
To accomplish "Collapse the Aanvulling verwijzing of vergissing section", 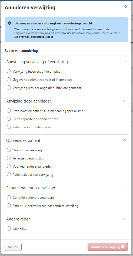I will click(x=125, y=62).
